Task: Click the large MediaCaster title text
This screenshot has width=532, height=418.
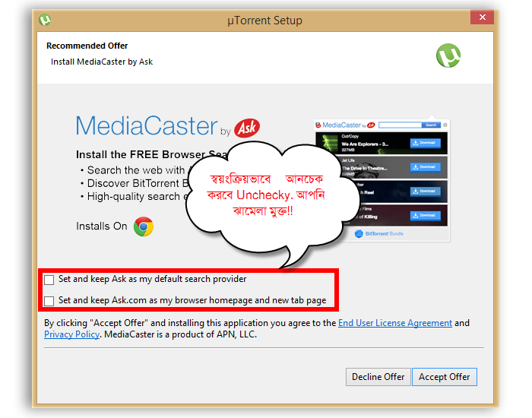Action: (146, 126)
